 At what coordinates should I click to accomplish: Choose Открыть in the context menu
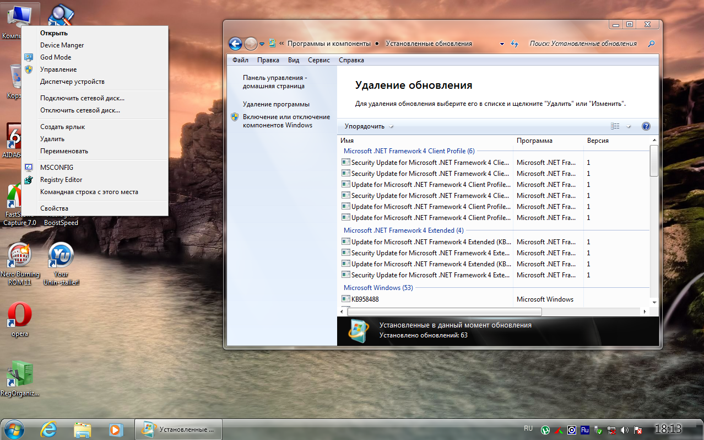pos(95,33)
